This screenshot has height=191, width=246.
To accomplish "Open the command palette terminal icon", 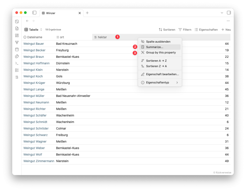I will [17, 63].
